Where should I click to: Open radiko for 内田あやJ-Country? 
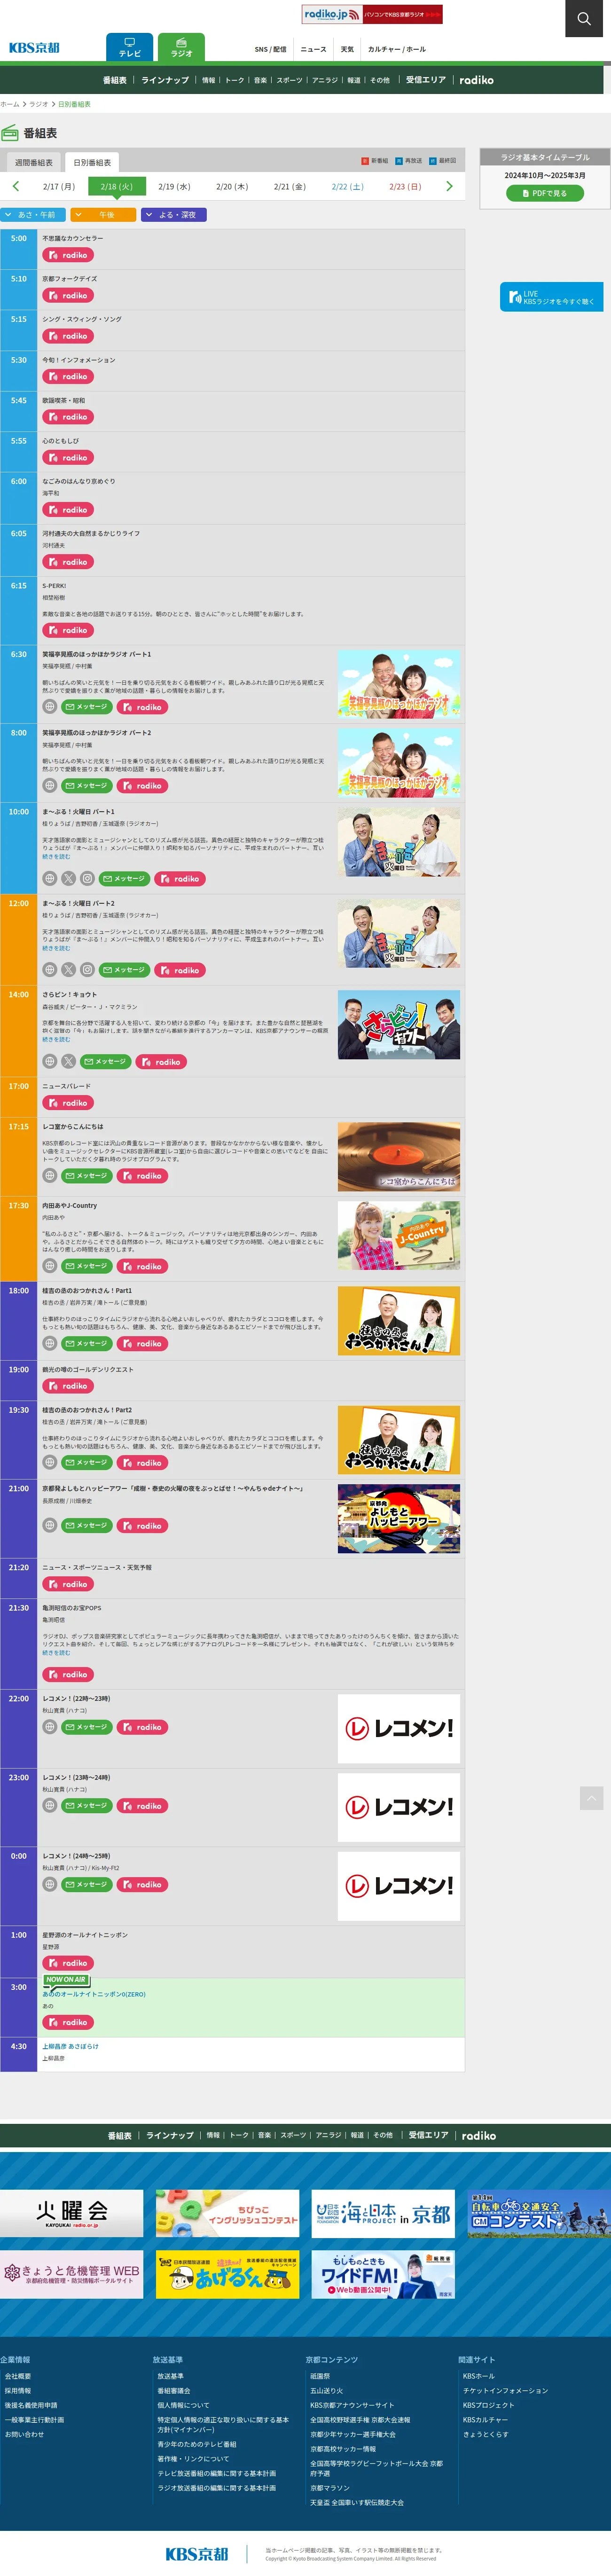(x=142, y=1266)
